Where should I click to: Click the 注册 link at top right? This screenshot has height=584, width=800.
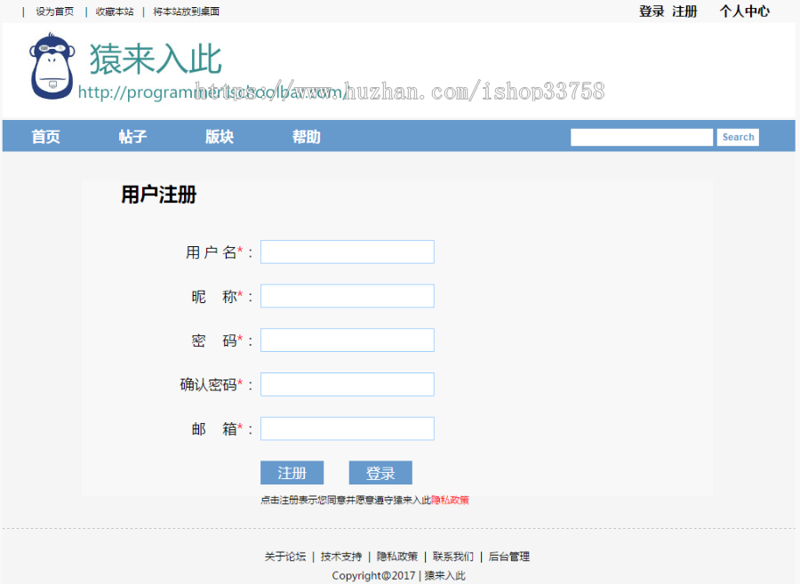point(684,12)
